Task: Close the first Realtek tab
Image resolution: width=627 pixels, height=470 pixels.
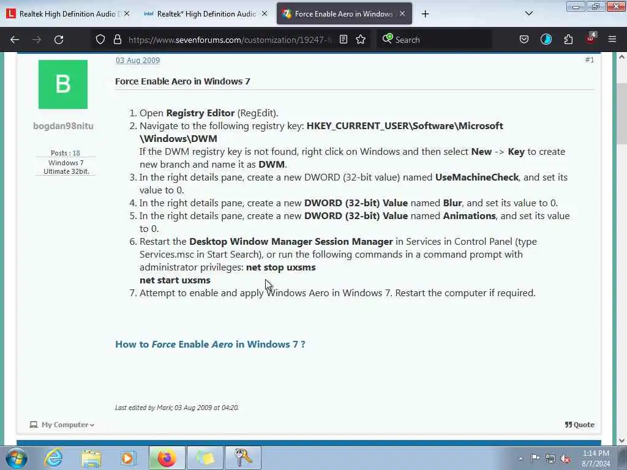Action: [x=127, y=13]
